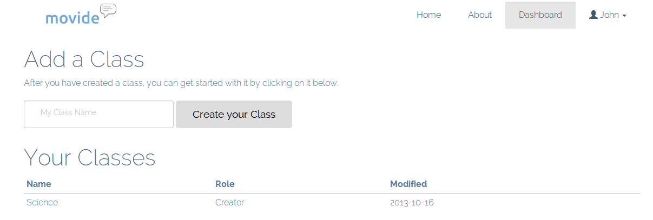Viewport: 653px width, 220px height.
Task: Focus the My Class Name field
Action: tap(98, 114)
